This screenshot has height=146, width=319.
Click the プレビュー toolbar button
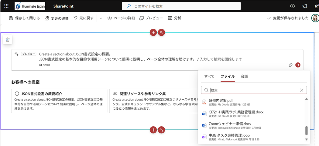point(151,18)
